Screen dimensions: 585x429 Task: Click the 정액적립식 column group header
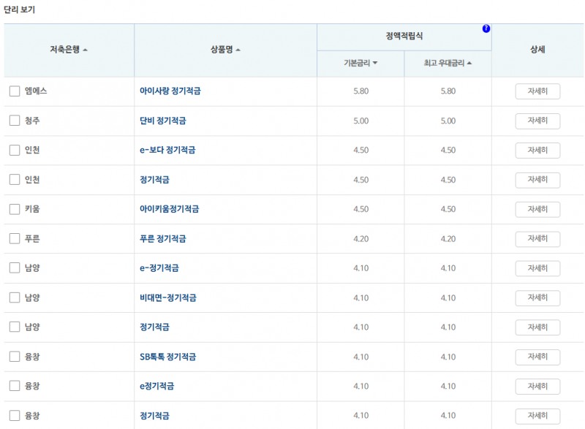click(404, 36)
